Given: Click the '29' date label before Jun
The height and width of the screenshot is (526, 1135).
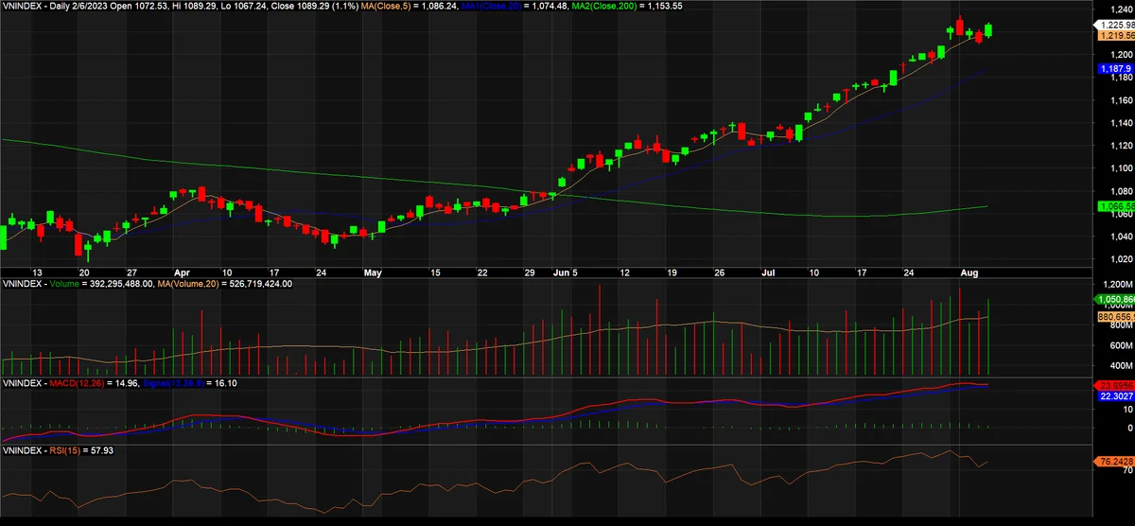Looking at the screenshot, I should pos(531,272).
